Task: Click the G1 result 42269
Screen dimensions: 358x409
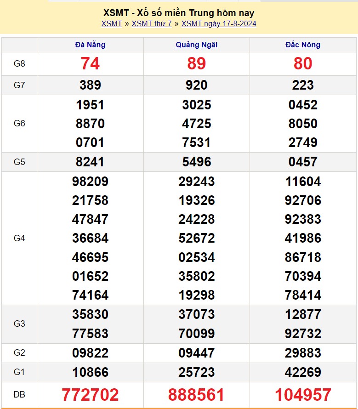Action: pos(303,372)
